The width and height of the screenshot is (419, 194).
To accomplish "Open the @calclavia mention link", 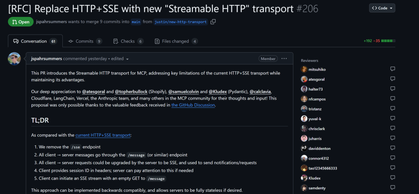I will pos(260,92).
